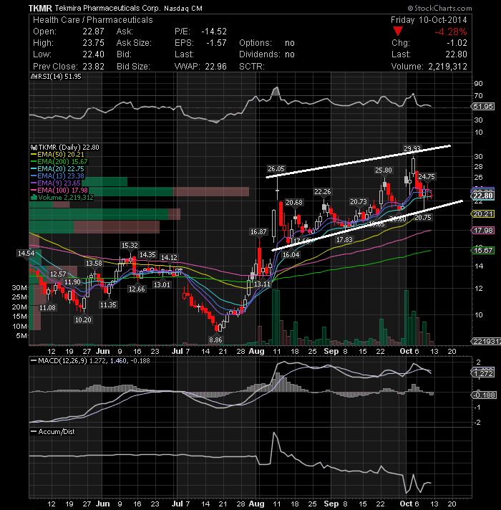Click the 51.95 RSI value tag on right axis

[483, 106]
